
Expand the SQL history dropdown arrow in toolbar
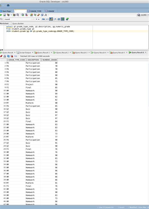tap(11, 15)
